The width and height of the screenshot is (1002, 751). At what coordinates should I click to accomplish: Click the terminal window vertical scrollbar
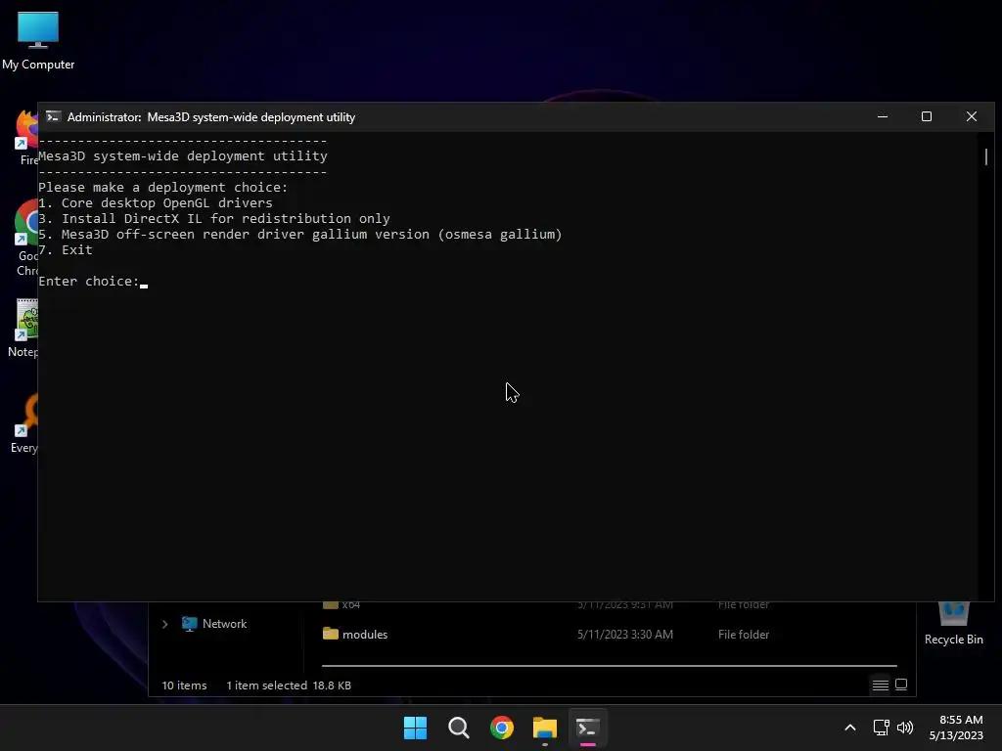coord(986,156)
